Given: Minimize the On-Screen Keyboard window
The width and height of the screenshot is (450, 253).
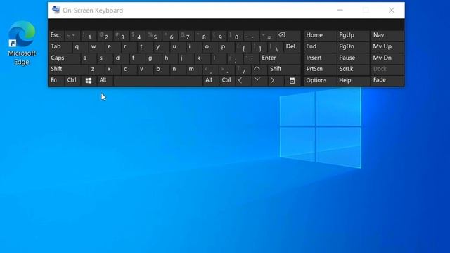Looking at the screenshot, I should coord(340,10).
